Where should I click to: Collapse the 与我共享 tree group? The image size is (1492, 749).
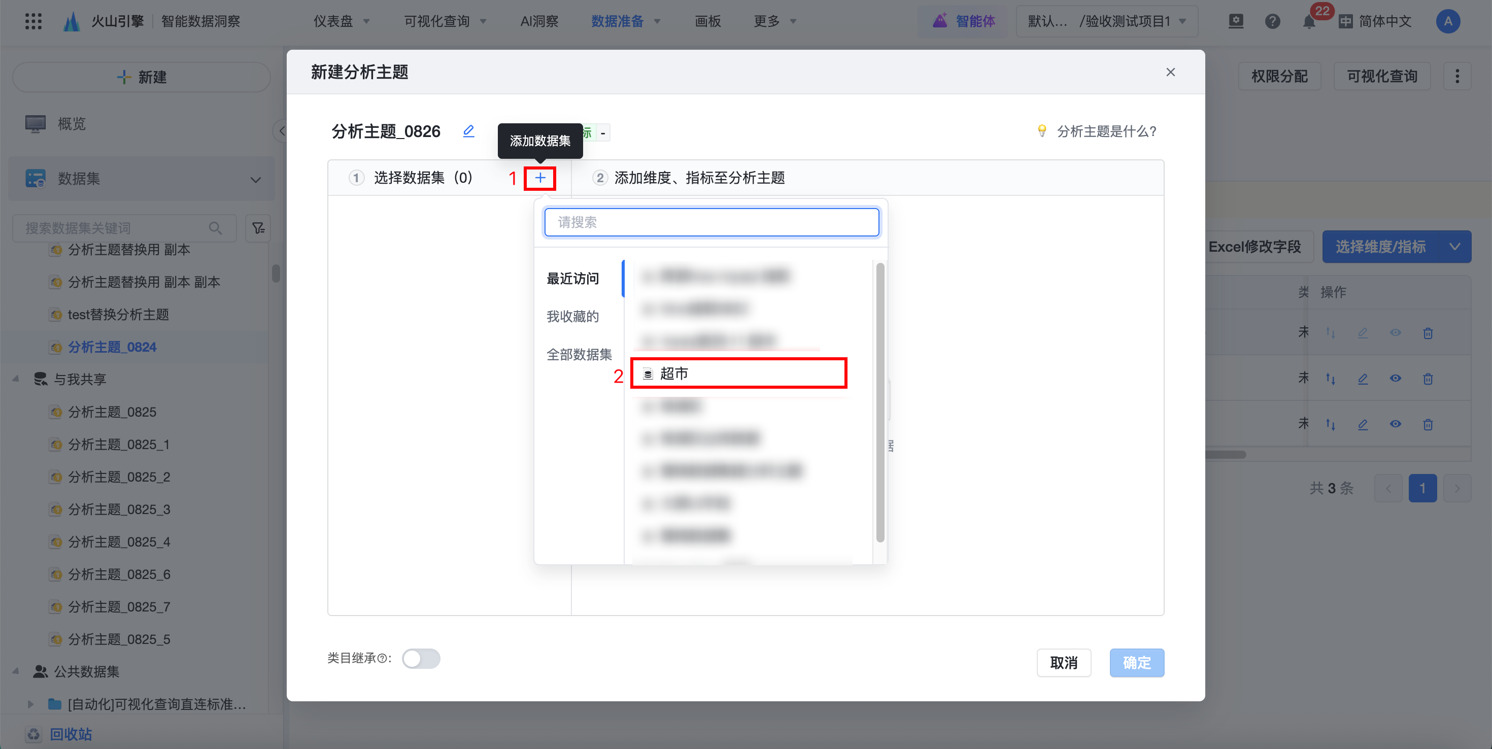[x=16, y=379]
